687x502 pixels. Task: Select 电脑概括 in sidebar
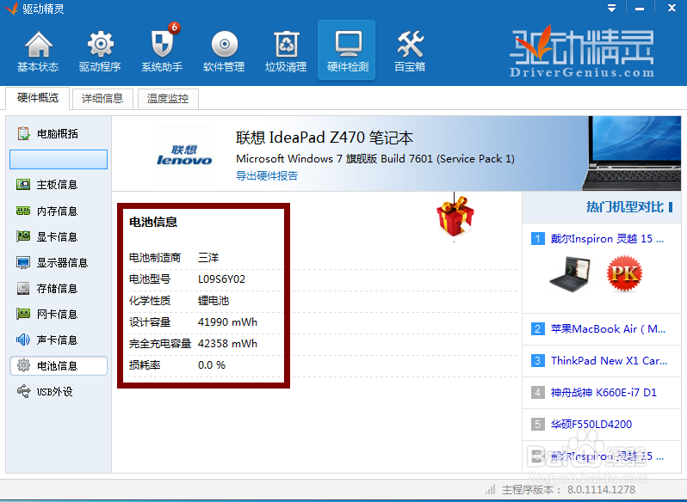click(58, 133)
